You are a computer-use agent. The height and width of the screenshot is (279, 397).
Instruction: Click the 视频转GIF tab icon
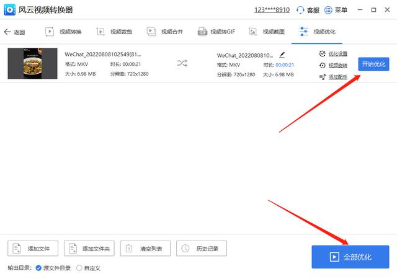[202, 32]
